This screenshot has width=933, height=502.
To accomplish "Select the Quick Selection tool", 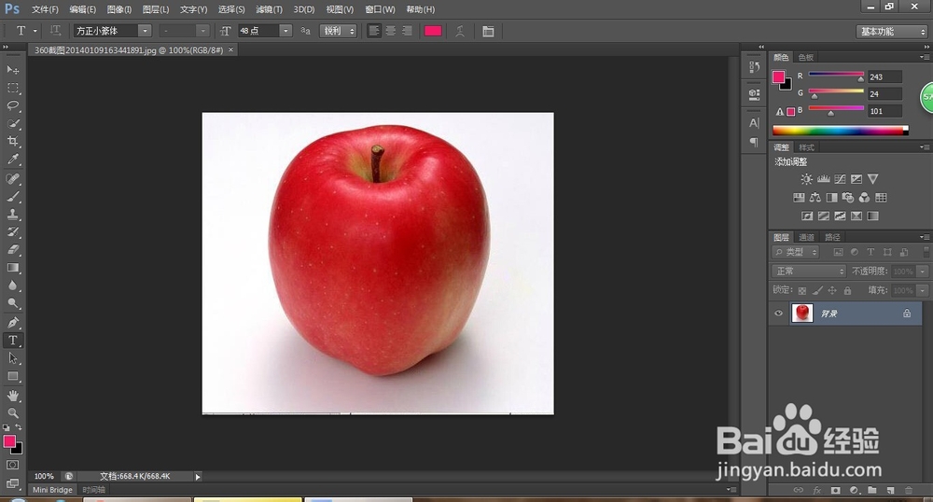I will 12,123.
